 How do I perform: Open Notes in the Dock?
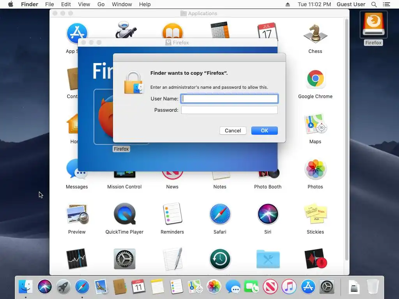[157, 287]
